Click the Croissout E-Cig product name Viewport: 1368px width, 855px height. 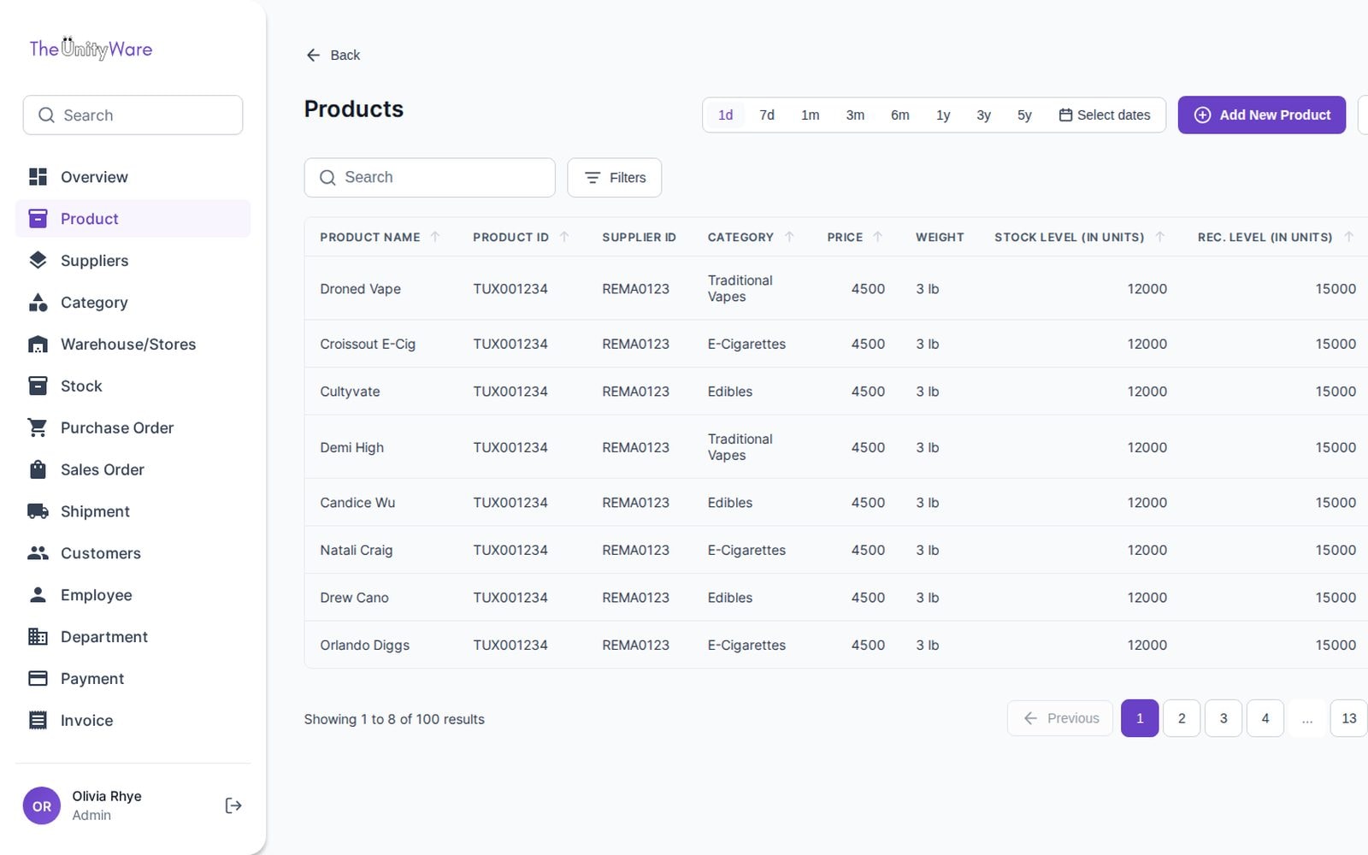coord(368,344)
